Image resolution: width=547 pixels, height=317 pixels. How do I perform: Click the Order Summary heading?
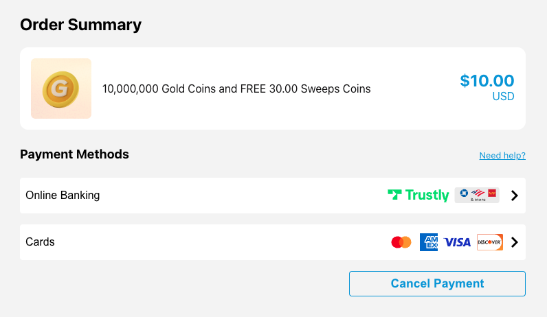tap(80, 25)
